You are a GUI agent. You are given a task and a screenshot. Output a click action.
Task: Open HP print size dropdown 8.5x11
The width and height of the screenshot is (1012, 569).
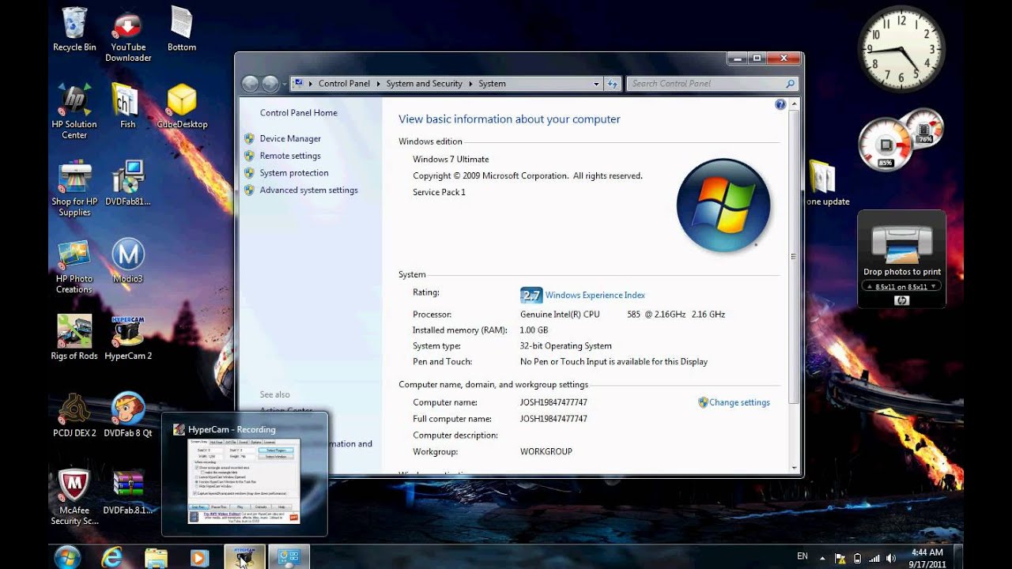click(901, 286)
